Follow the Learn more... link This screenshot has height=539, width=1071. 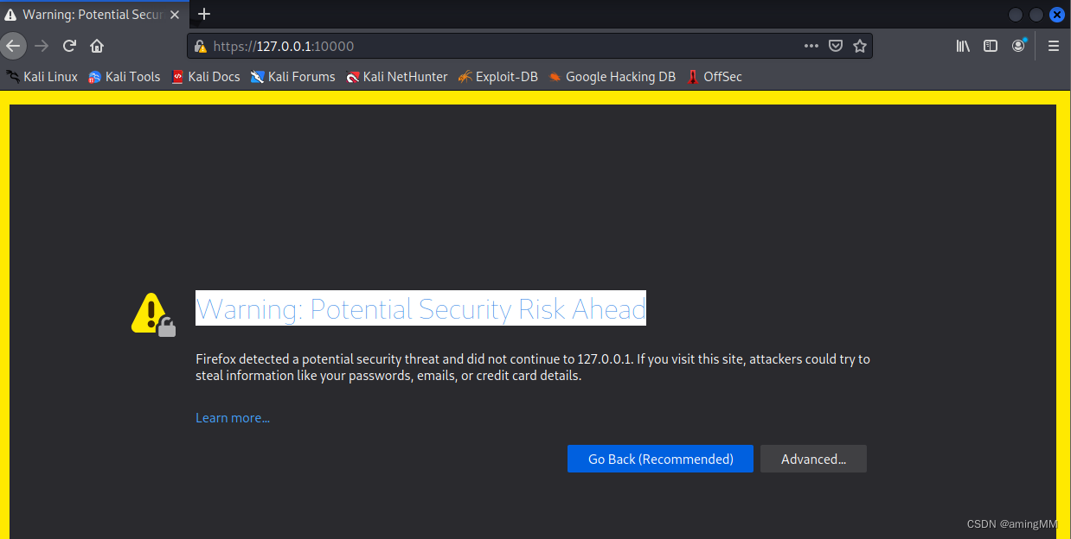click(x=233, y=418)
